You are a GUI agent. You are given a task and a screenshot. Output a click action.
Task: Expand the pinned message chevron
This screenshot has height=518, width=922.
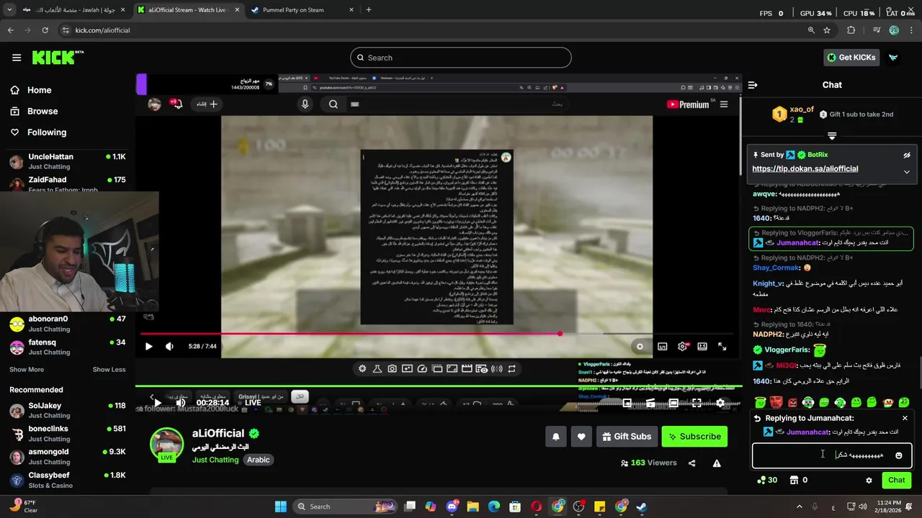pyautogui.click(x=907, y=171)
